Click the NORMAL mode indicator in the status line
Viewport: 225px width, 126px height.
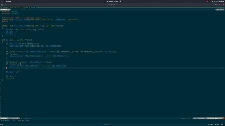point(4,118)
